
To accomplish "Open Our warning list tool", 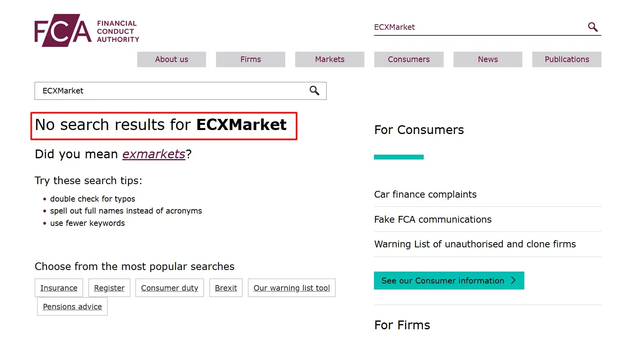I will coord(292,288).
